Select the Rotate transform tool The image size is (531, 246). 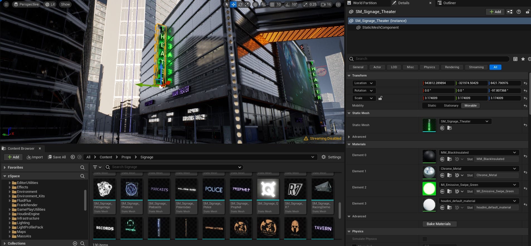click(x=240, y=4)
